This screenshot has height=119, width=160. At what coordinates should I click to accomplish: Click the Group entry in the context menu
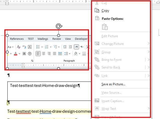click(x=106, y=52)
